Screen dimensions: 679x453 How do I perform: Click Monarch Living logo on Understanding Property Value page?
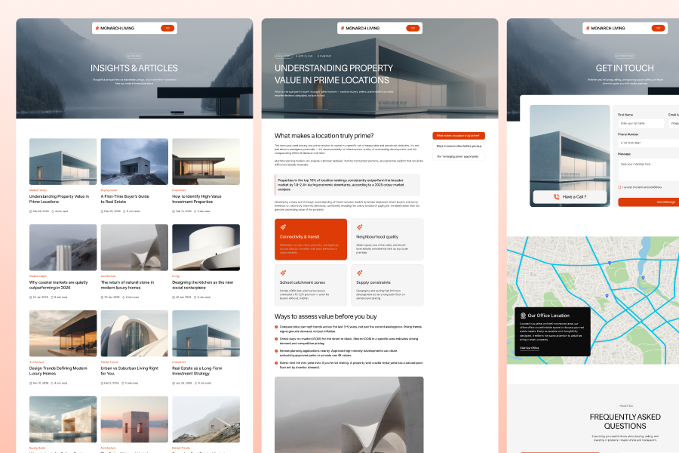coord(361,28)
